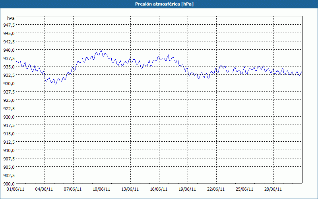Screen dimensions: 318x199
Task: Select the 932,5 y-axis label
Action: (x=9, y=75)
